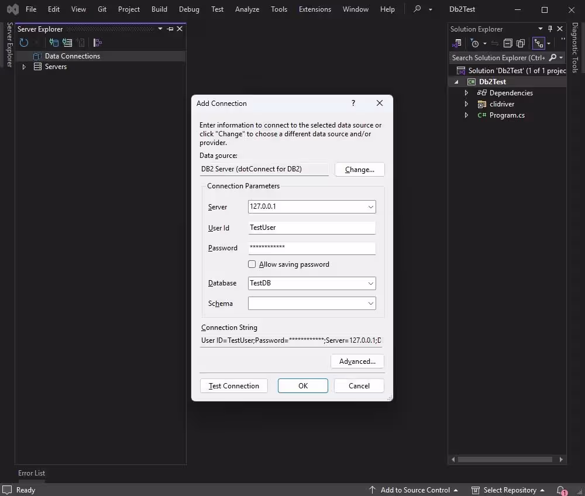585x496 pixels.
Task: Select Db2Test project row
Action: point(507,82)
